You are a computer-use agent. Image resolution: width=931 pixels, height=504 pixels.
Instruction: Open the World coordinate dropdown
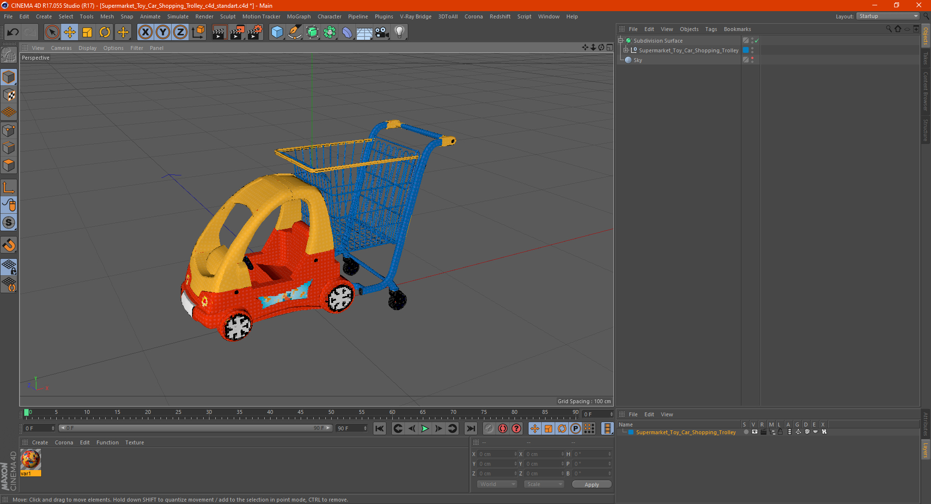pyautogui.click(x=497, y=484)
